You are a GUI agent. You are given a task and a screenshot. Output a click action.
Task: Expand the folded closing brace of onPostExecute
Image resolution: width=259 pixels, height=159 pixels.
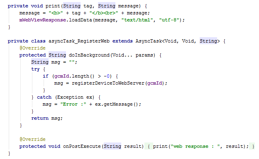[252, 146]
